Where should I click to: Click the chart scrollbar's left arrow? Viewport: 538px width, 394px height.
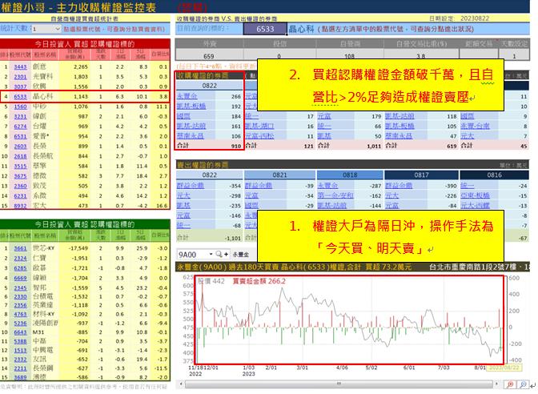(180, 384)
